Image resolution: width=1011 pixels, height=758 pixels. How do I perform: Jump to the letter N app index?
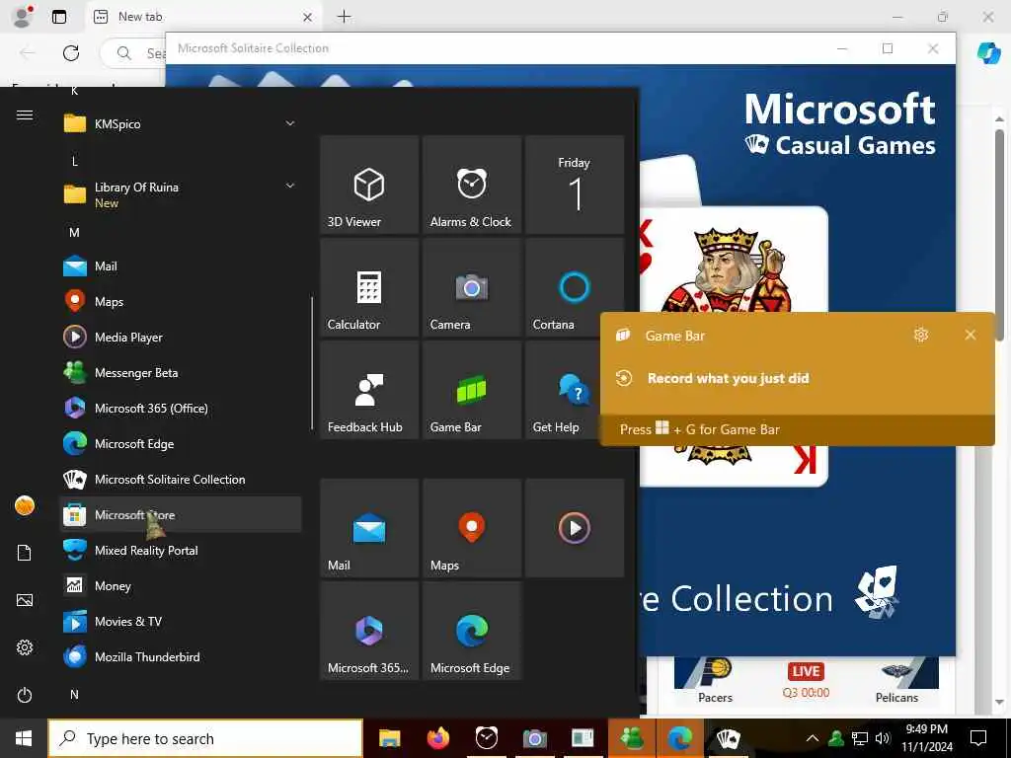click(74, 694)
